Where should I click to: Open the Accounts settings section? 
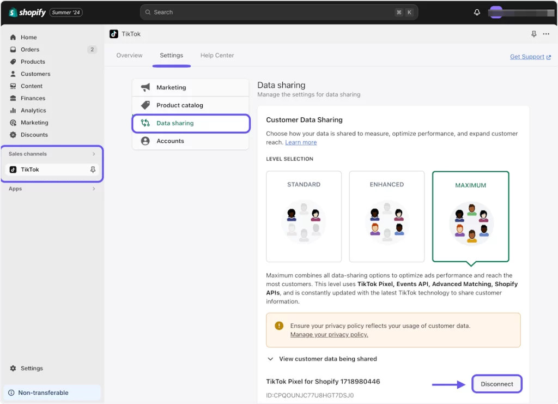pyautogui.click(x=191, y=141)
